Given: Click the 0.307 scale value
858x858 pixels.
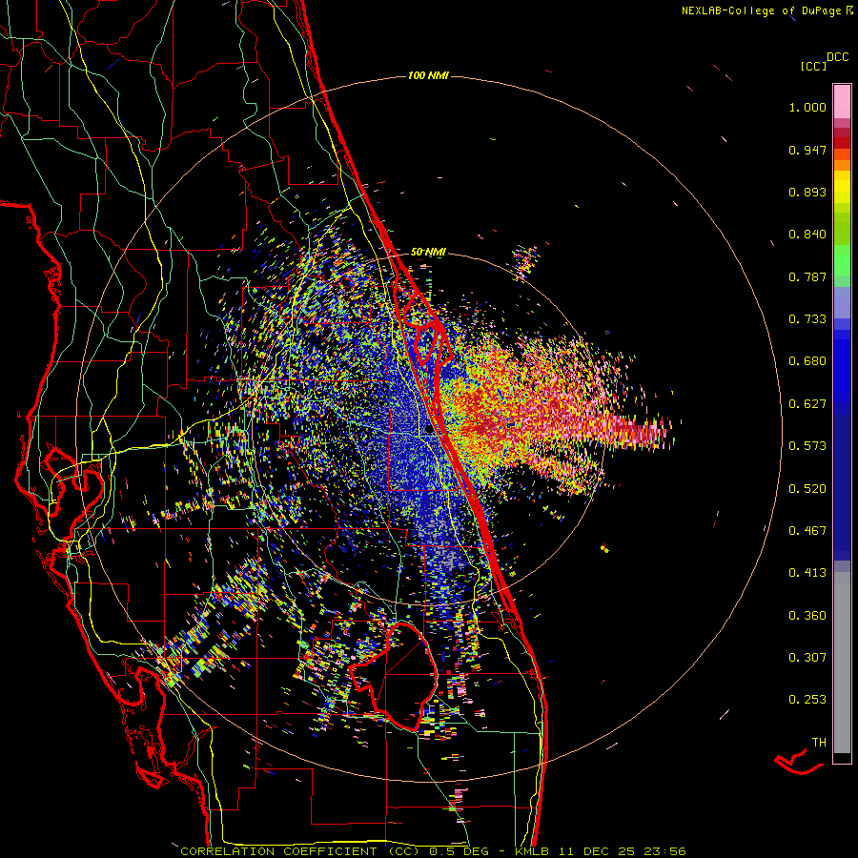Looking at the screenshot, I should pos(807,658).
